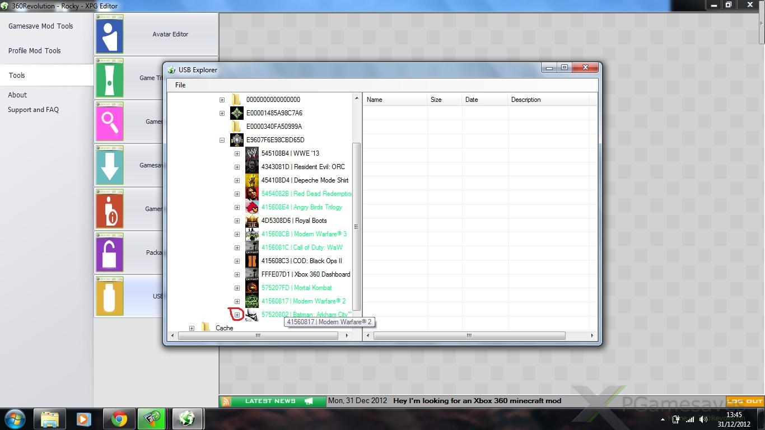
Task: Click the LOG OUT button
Action: click(x=745, y=401)
